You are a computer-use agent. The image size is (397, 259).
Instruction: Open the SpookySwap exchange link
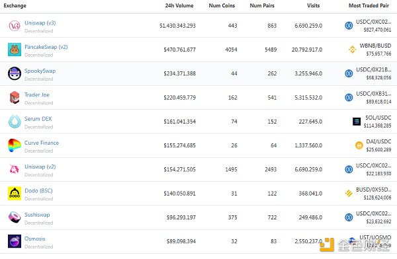point(40,71)
